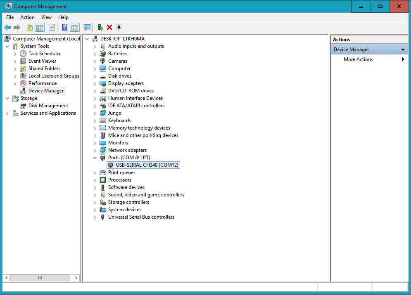Viewport: 411px width, 295px height.
Task: Click the Print queues printer icon
Action: coord(103,172)
